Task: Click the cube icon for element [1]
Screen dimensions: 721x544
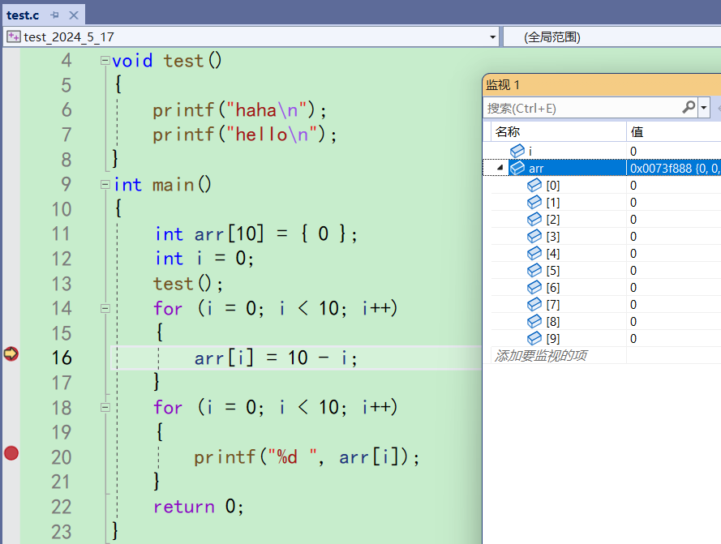Action: (x=534, y=202)
